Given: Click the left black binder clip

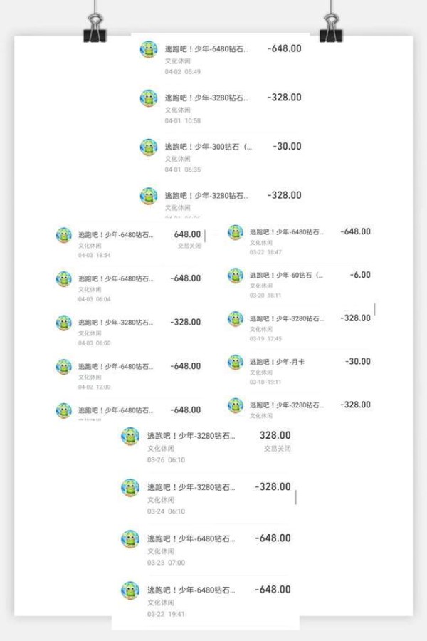Looking at the screenshot, I should (x=94, y=27).
